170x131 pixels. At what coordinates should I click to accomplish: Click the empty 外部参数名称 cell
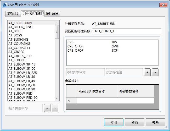(x=136, y=101)
